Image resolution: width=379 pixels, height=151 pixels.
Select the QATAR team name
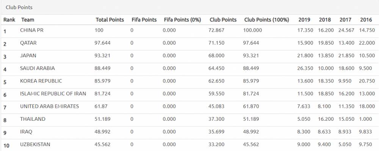28,43
